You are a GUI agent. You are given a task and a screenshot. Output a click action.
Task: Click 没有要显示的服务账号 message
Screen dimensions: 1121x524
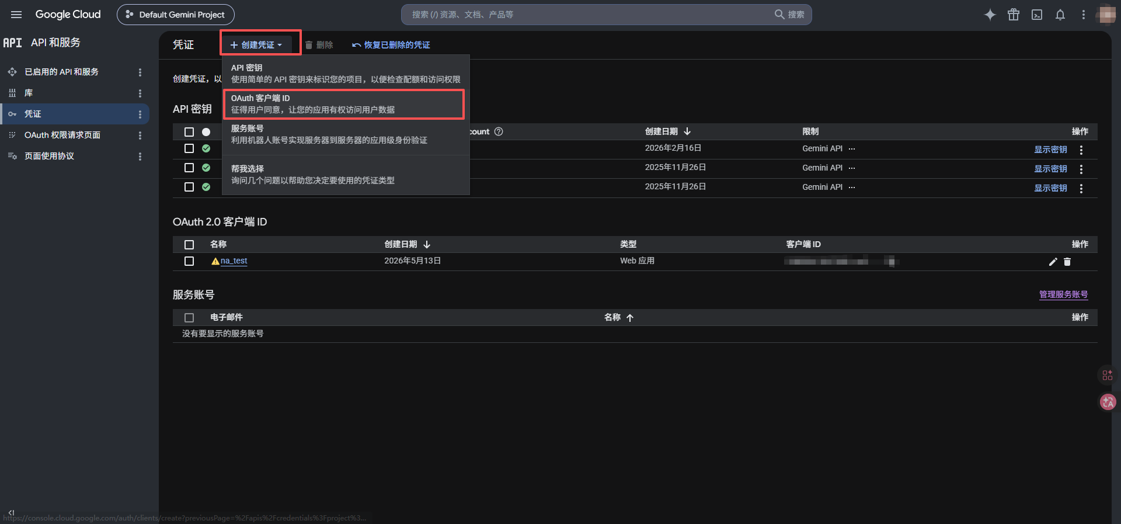click(222, 334)
